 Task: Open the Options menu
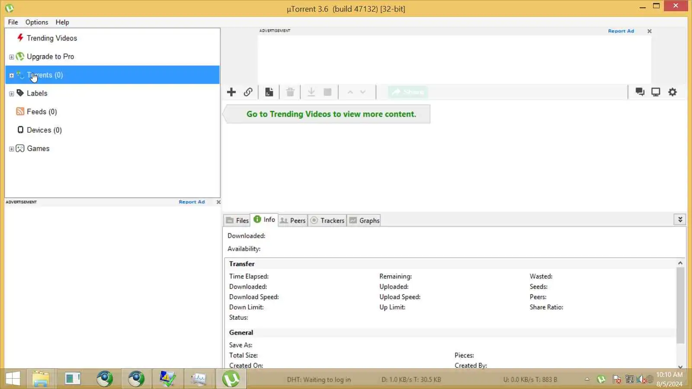click(x=37, y=22)
